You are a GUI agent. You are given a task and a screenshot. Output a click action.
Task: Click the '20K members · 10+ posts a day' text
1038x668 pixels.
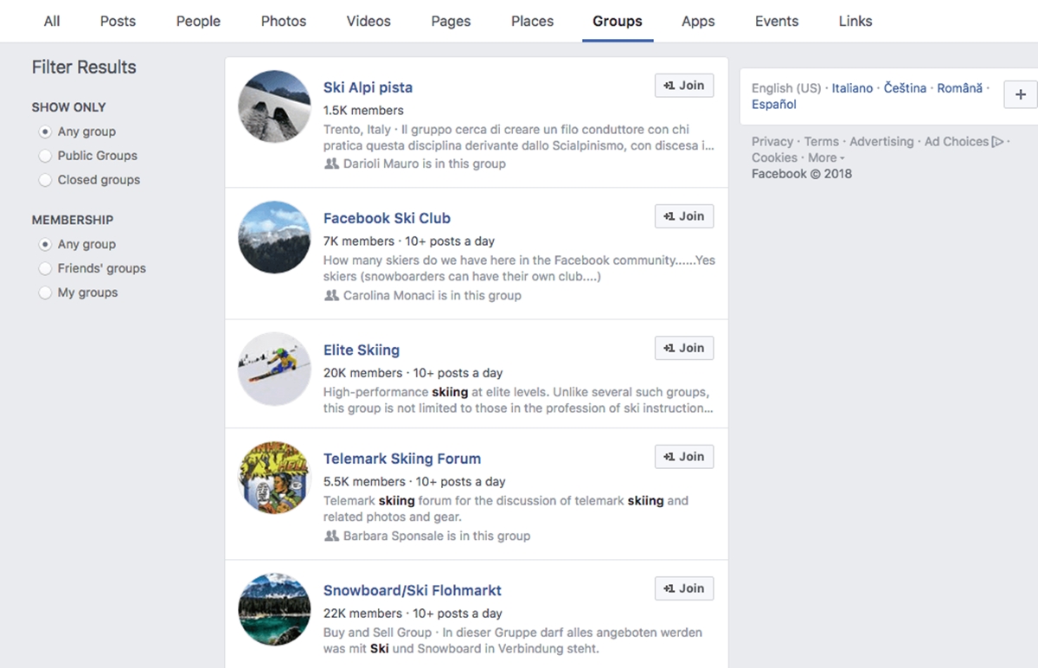(413, 373)
